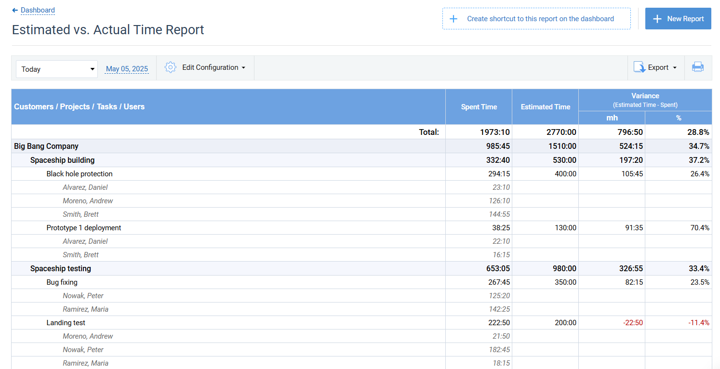The width and height of the screenshot is (720, 369).
Task: Open the Export dropdown
Action: coord(663,67)
